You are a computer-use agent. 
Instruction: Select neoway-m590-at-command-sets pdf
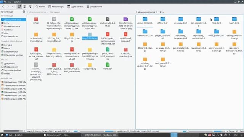pyautogui.click(x=72, y=54)
